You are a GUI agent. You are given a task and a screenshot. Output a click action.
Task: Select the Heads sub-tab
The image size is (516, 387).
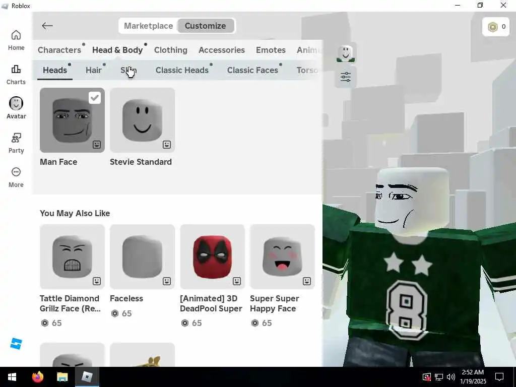(55, 70)
